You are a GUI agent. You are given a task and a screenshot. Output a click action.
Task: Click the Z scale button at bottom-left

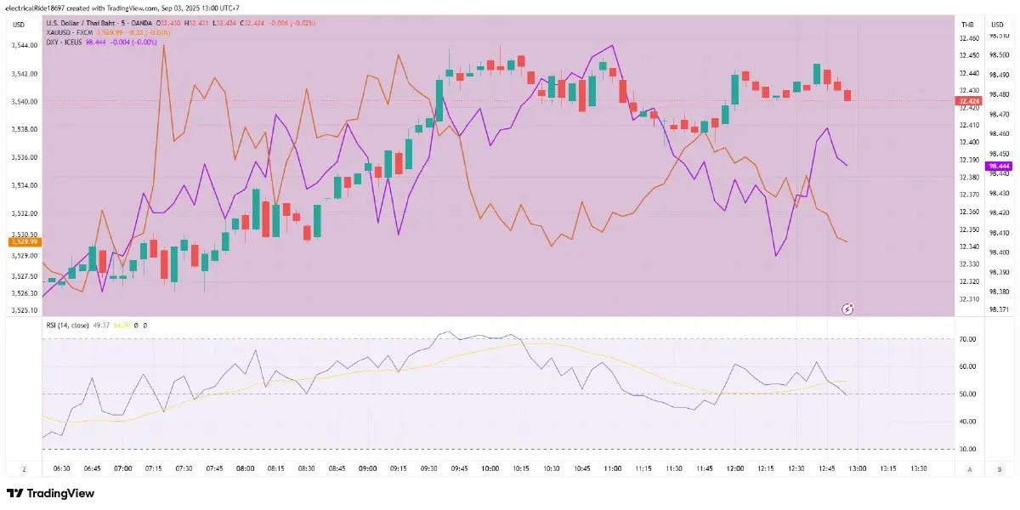(24, 468)
